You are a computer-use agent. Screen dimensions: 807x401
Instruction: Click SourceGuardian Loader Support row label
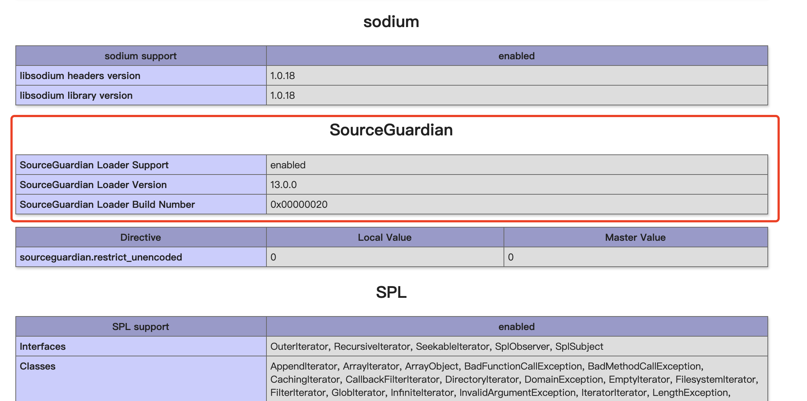(94, 165)
